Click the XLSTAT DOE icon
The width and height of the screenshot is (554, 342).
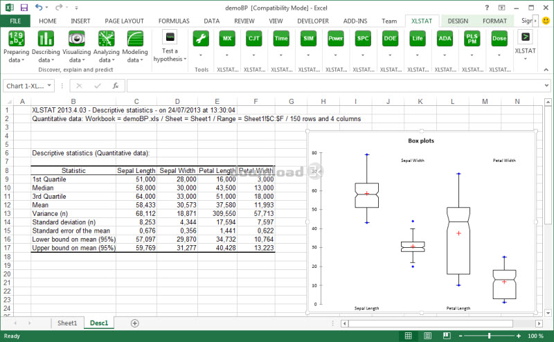click(390, 39)
